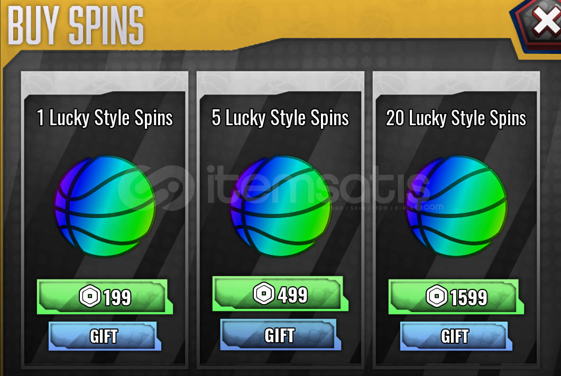The image size is (561, 376).
Task: Click the Robux icon beside 499
Action: [x=264, y=294]
